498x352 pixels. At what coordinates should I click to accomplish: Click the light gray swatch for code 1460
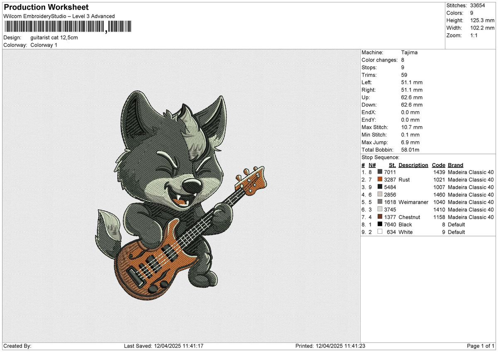(x=380, y=195)
